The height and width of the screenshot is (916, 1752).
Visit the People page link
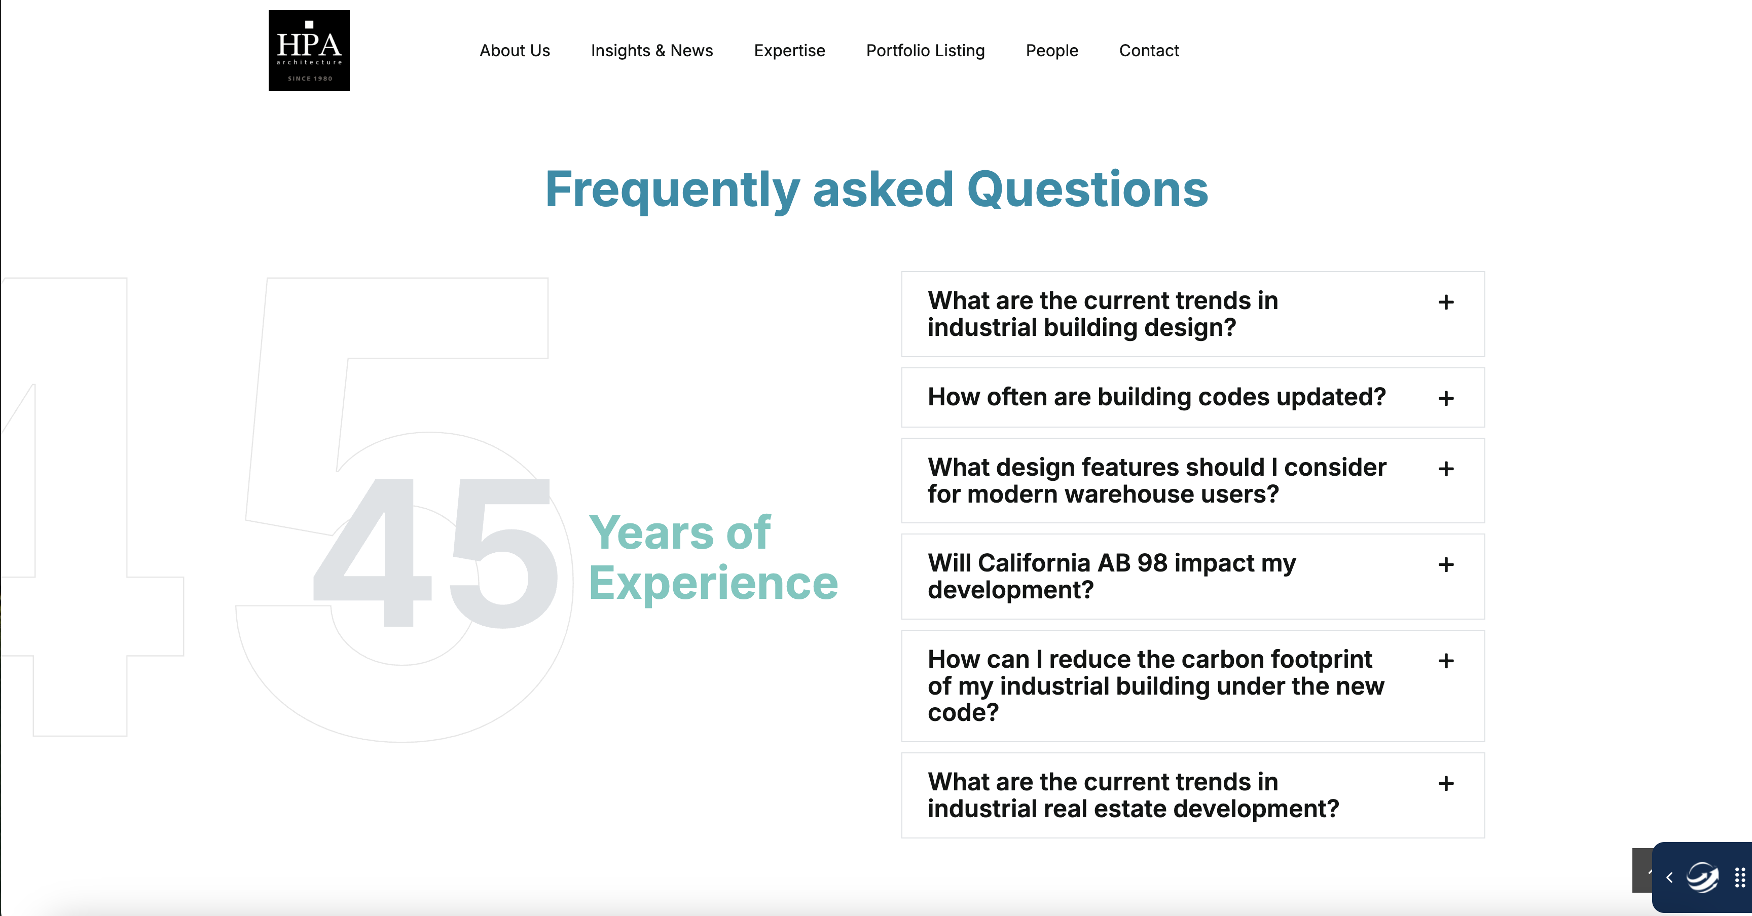1051,51
